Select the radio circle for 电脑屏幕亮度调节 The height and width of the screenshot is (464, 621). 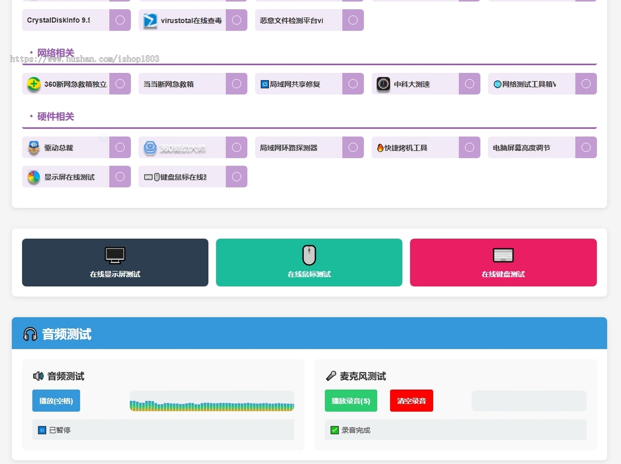click(586, 147)
